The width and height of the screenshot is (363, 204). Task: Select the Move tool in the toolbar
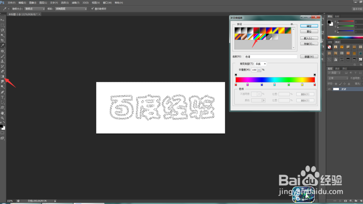(3, 20)
